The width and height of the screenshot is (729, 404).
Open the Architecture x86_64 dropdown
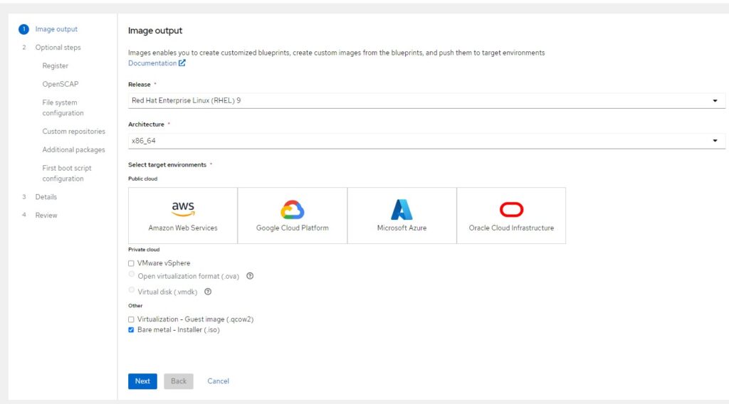426,141
